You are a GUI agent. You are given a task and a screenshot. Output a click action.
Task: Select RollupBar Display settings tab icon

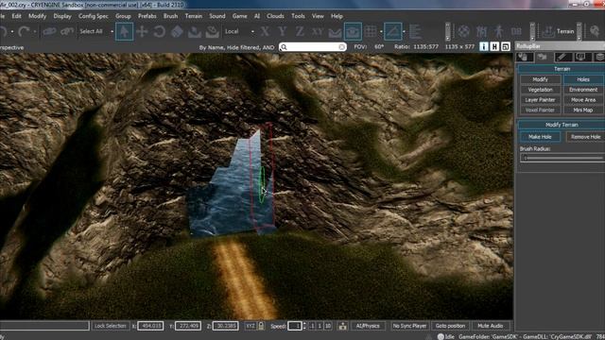pyautogui.click(x=582, y=57)
